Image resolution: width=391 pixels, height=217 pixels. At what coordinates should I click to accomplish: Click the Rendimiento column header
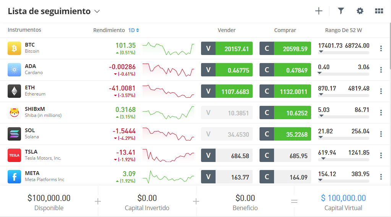click(x=109, y=30)
